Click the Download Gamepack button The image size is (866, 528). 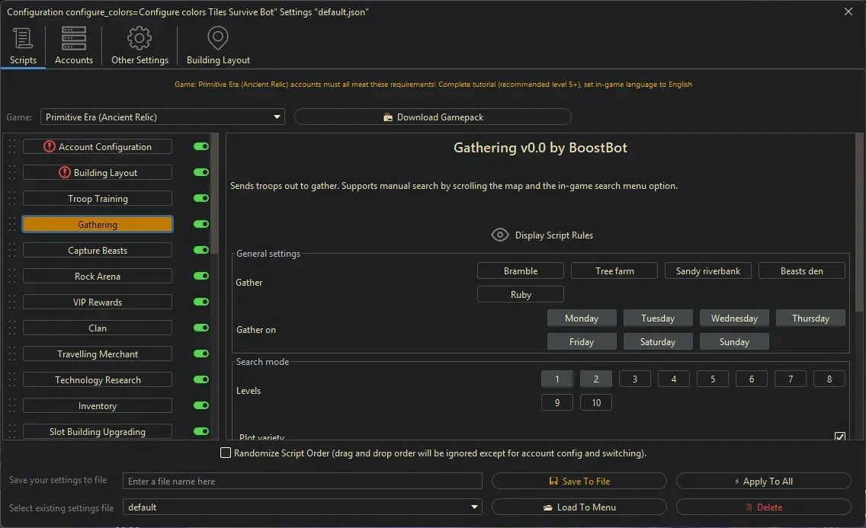pyautogui.click(x=432, y=117)
